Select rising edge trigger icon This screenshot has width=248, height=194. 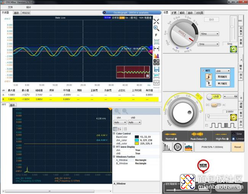tap(209, 77)
